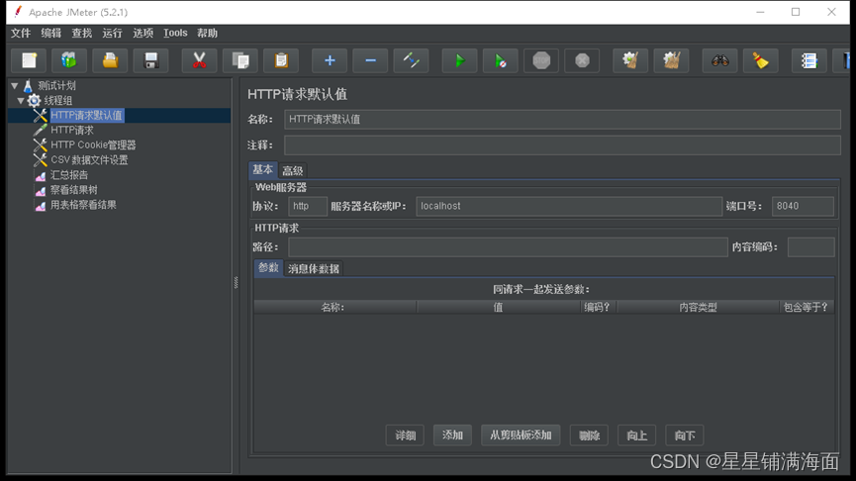Screen dimensions: 856x481
Task: Start the test with green play icon
Action: coord(459,60)
